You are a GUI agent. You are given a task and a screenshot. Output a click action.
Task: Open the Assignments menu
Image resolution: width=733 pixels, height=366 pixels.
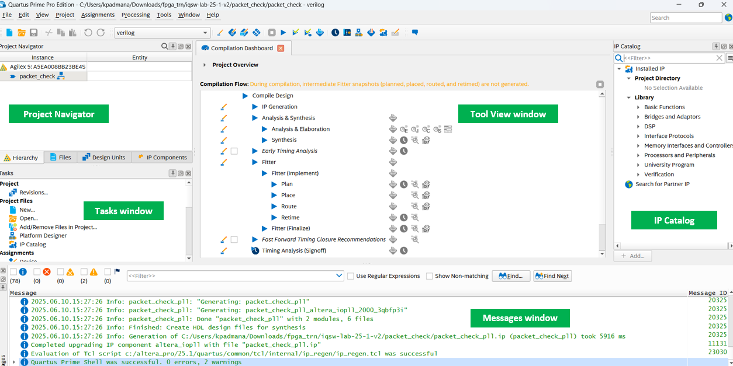[98, 15]
